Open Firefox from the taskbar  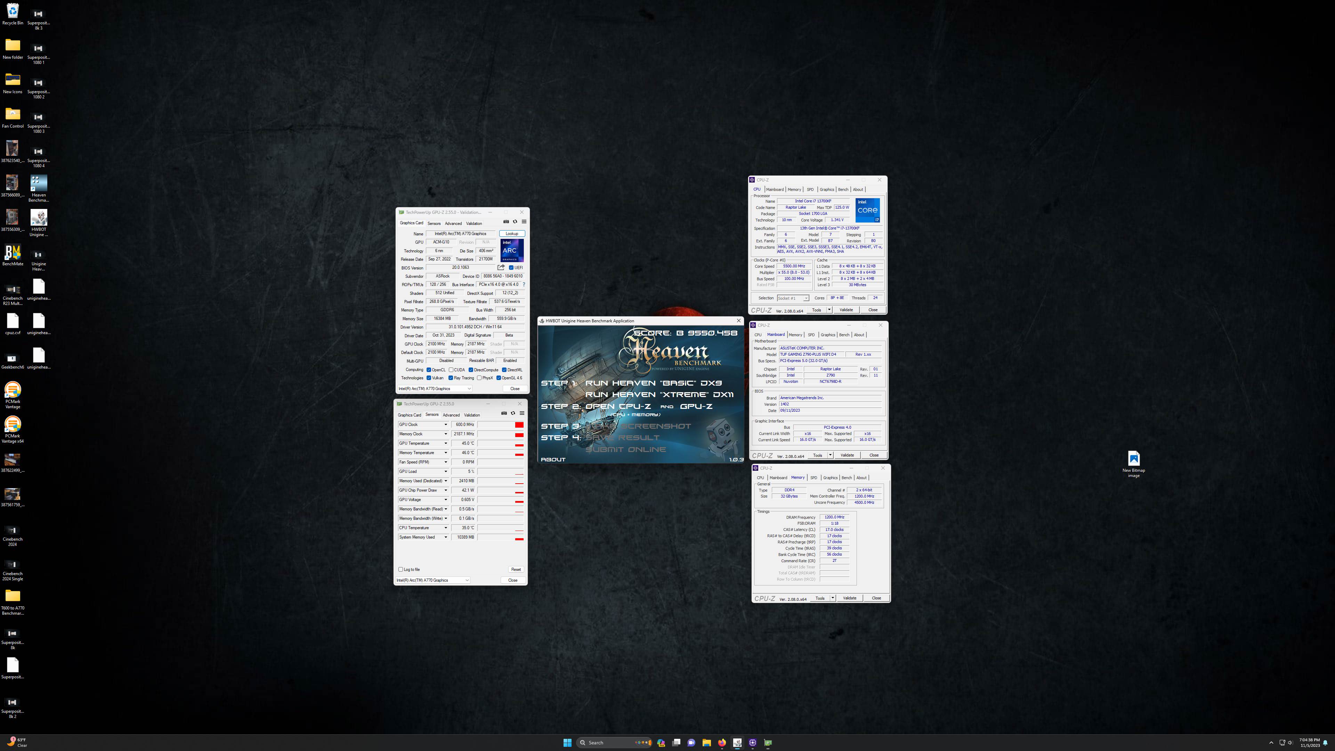tap(722, 743)
